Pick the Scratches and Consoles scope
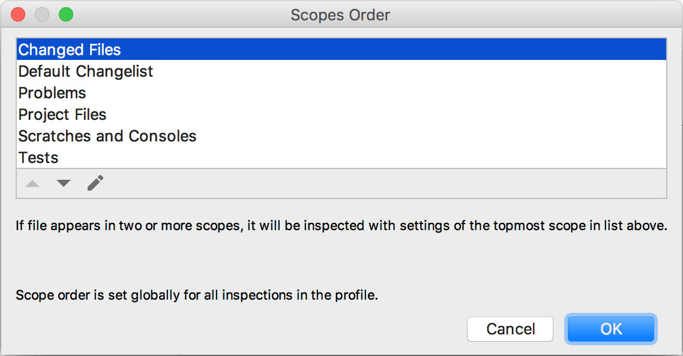683x356 pixels. 342,136
